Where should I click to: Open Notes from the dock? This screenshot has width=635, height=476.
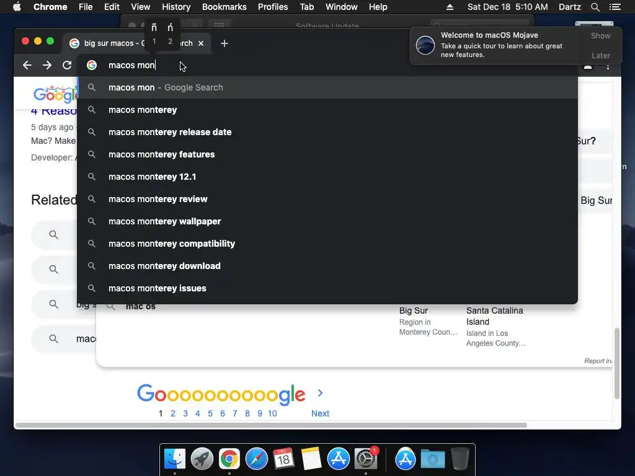(311, 459)
